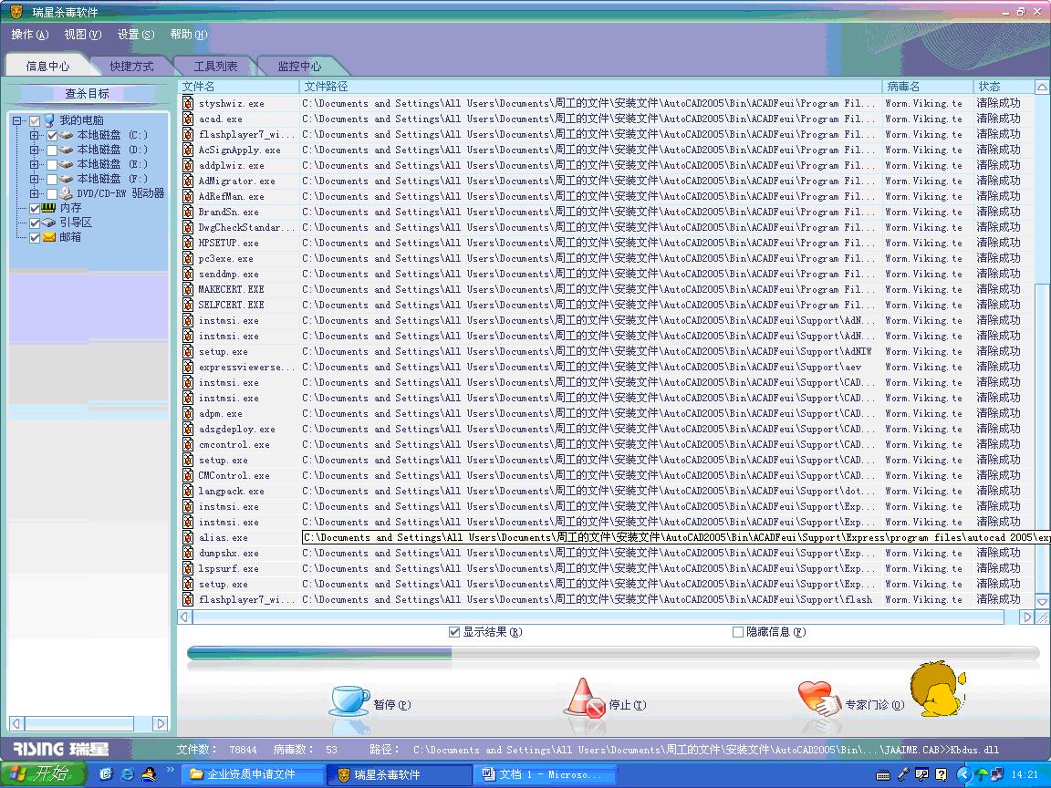Toggle the show results (显示结果) checkbox
The width and height of the screenshot is (1051, 788).
point(453,632)
